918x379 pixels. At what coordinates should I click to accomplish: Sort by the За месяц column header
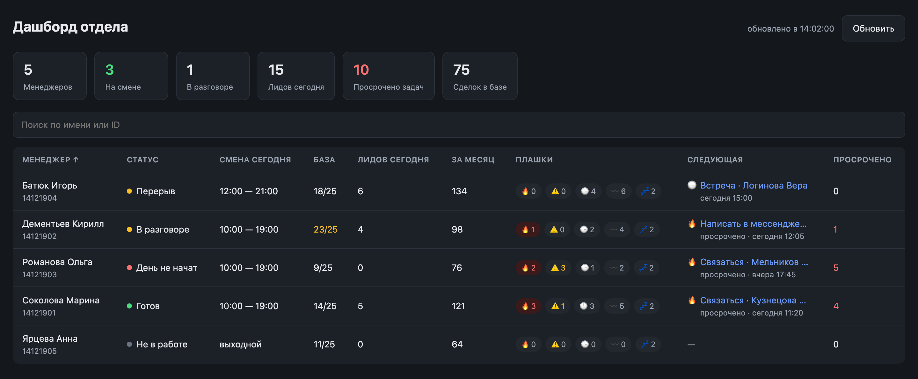473,160
